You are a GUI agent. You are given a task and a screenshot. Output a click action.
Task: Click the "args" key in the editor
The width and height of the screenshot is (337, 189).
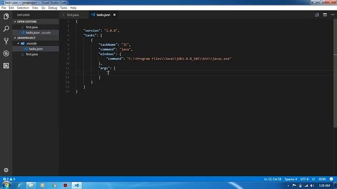click(x=104, y=68)
